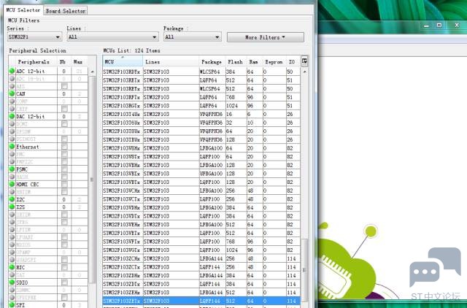Open the Board Selector tab

click(66, 11)
